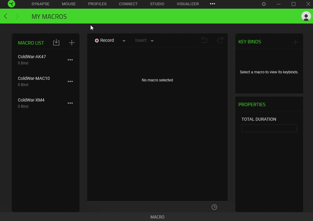
Task: Open the overflow menu in the navigation bar
Action: coord(212,4)
